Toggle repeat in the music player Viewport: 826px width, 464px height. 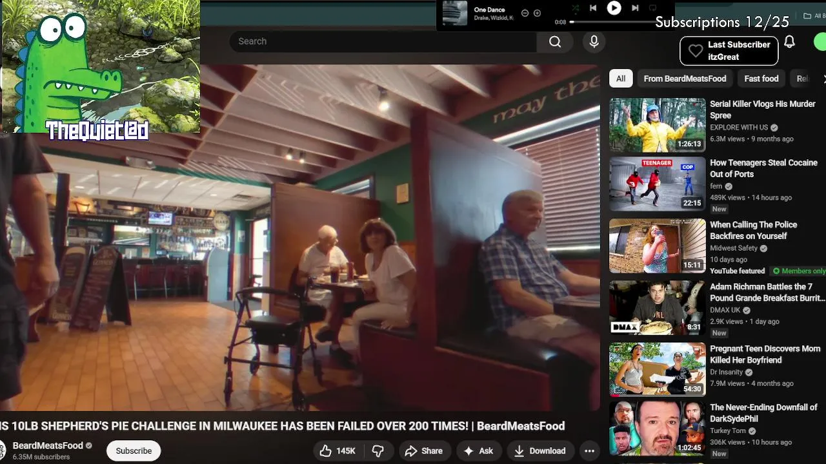click(652, 8)
